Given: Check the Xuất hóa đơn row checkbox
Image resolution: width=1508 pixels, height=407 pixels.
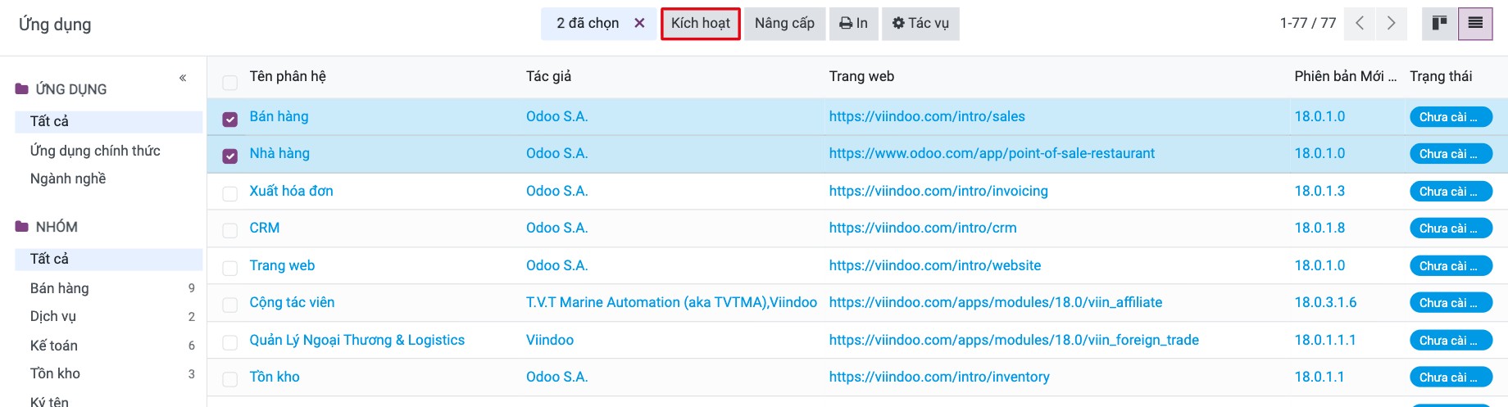Looking at the screenshot, I should coord(230,194).
